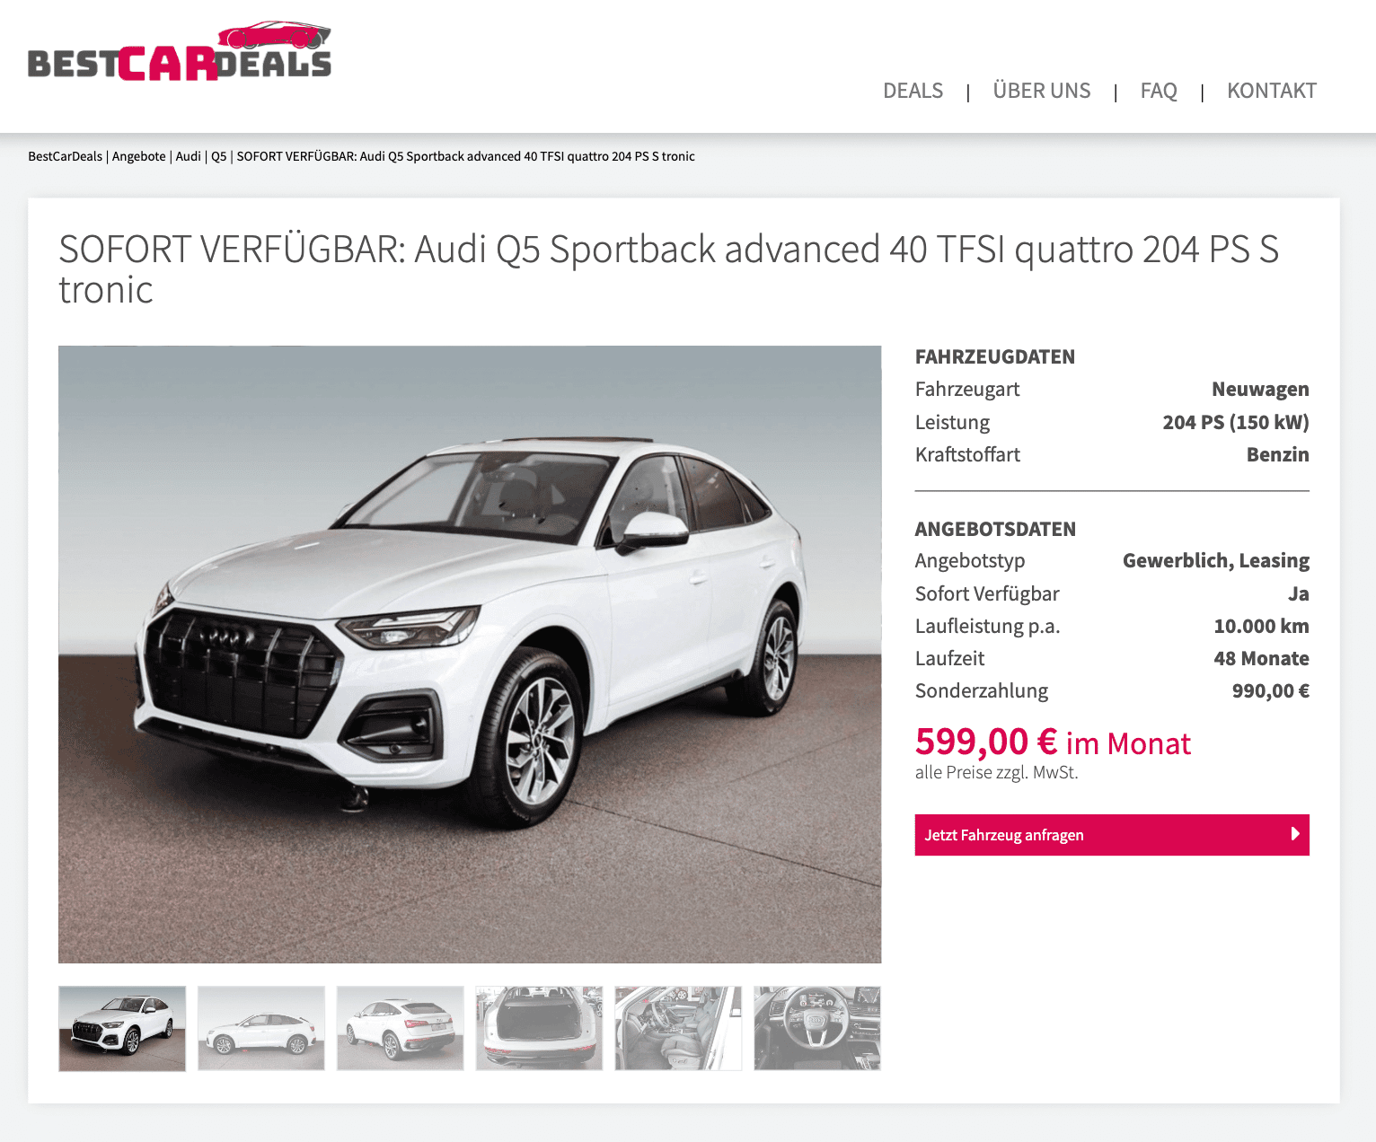Click the Jetzt Fahrzeug anfragen button

pyautogui.click(x=1112, y=835)
